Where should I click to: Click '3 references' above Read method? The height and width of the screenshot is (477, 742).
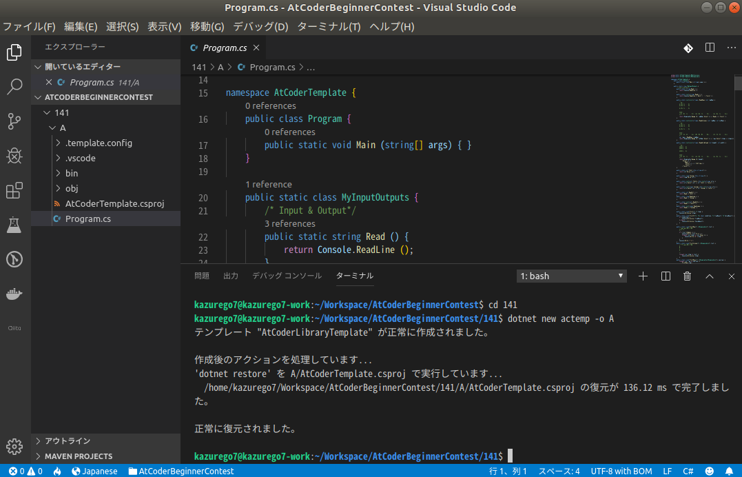(x=289, y=223)
